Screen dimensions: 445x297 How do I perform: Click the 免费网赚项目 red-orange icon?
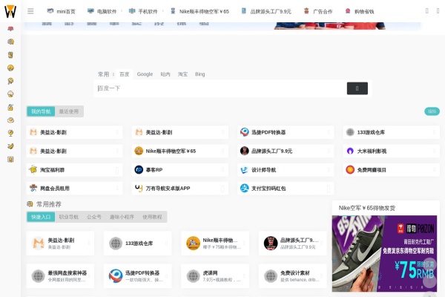(350, 170)
